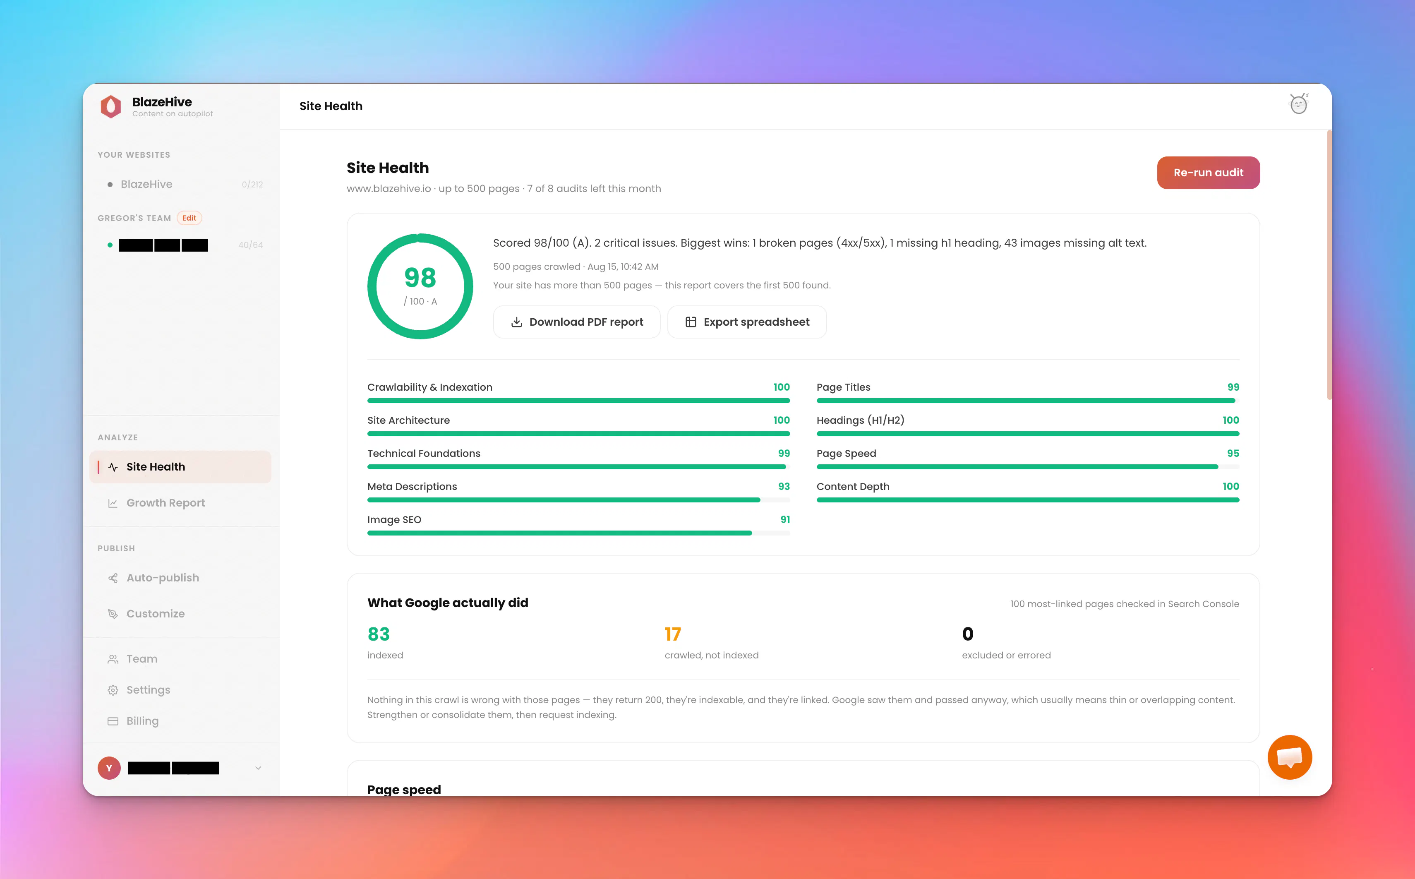Click the Page Titles label
The width and height of the screenshot is (1415, 879).
(843, 387)
